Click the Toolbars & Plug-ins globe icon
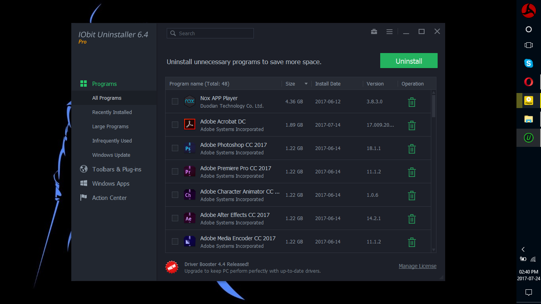The image size is (541, 304). (x=84, y=169)
